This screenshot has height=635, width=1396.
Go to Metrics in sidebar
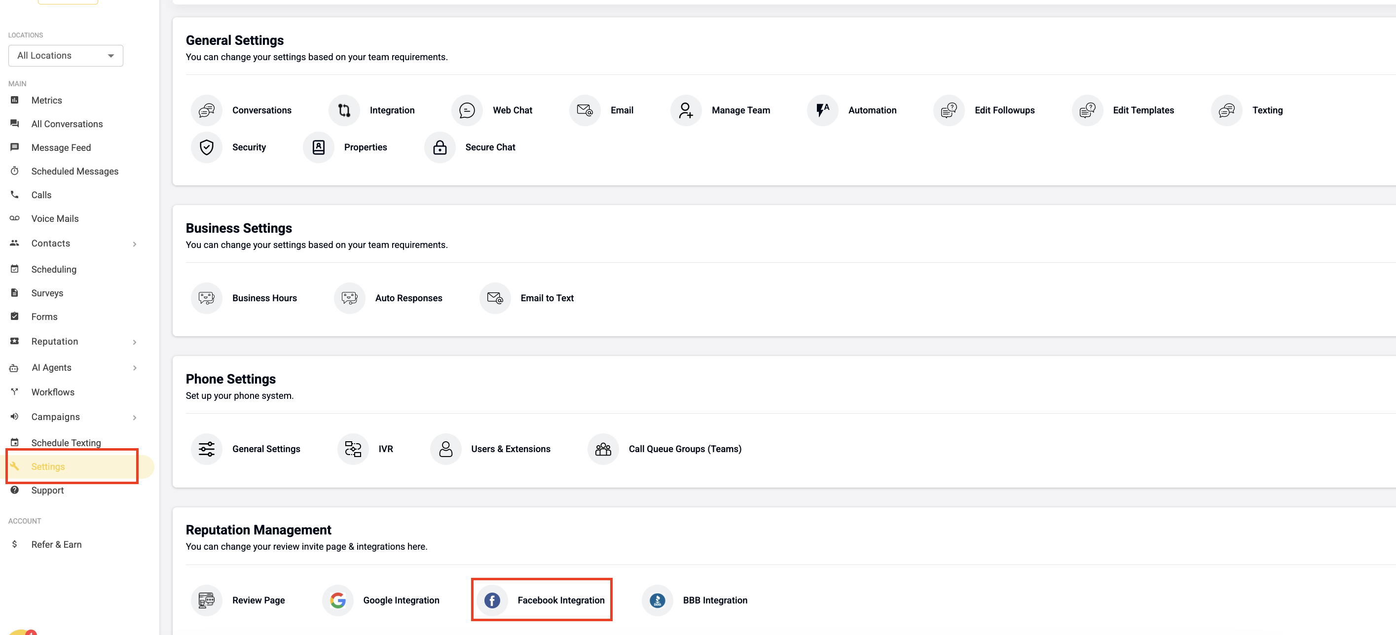pyautogui.click(x=46, y=100)
